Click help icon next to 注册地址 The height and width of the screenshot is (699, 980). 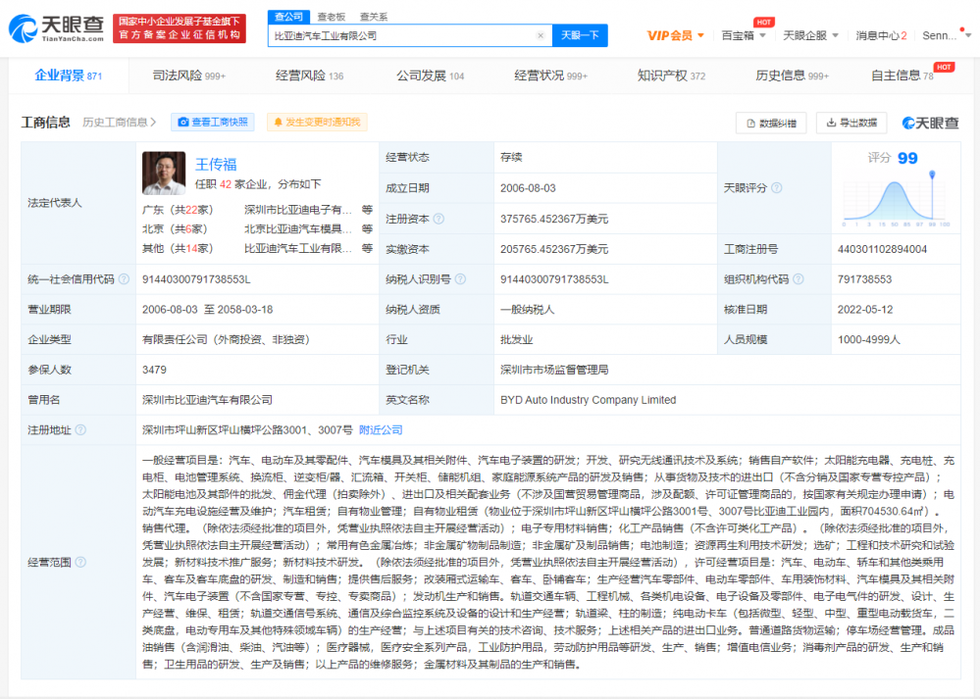[x=80, y=430]
